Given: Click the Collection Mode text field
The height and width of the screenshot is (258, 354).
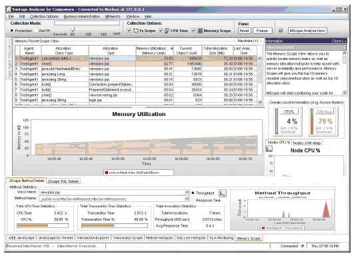Looking at the screenshot, I should 87,23.
